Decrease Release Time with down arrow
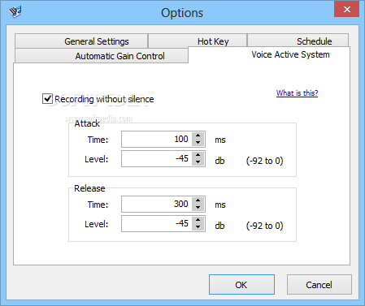Screen dimensions: 365x306 pyautogui.click(x=198, y=208)
